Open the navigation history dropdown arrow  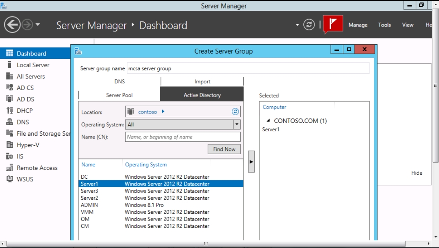click(x=38, y=25)
